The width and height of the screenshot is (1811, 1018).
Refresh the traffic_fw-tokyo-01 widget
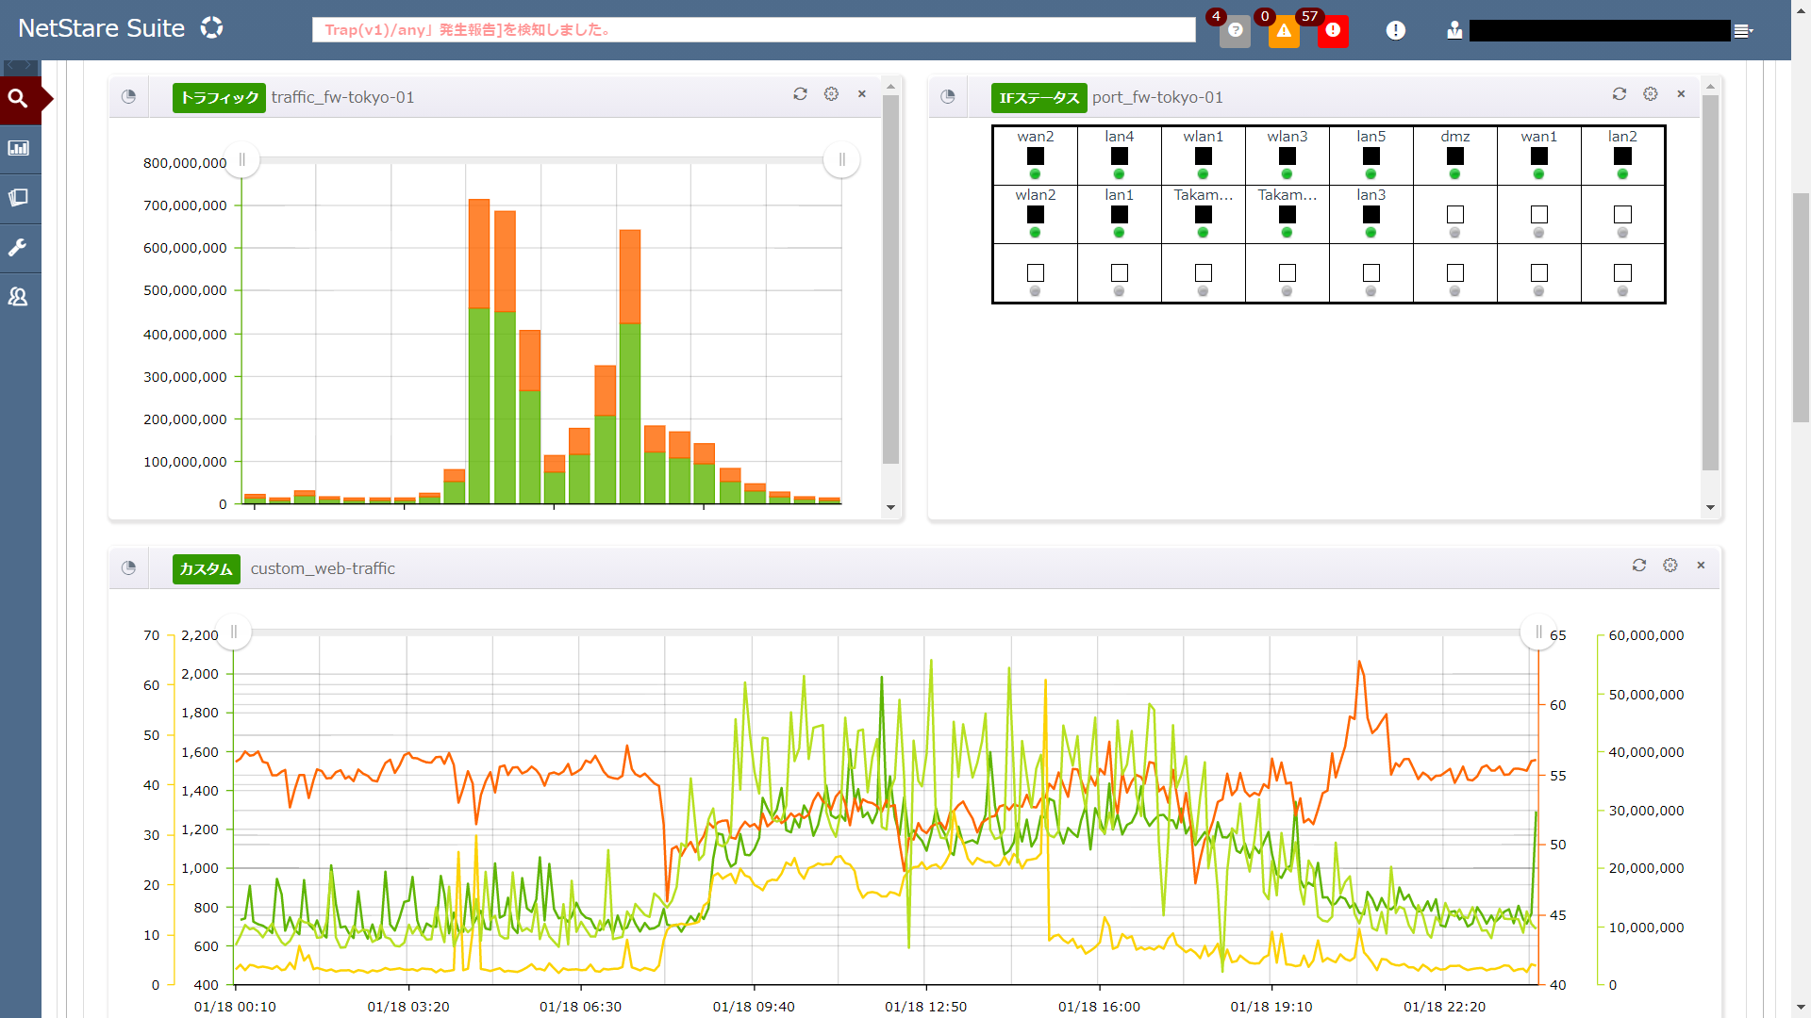(800, 93)
